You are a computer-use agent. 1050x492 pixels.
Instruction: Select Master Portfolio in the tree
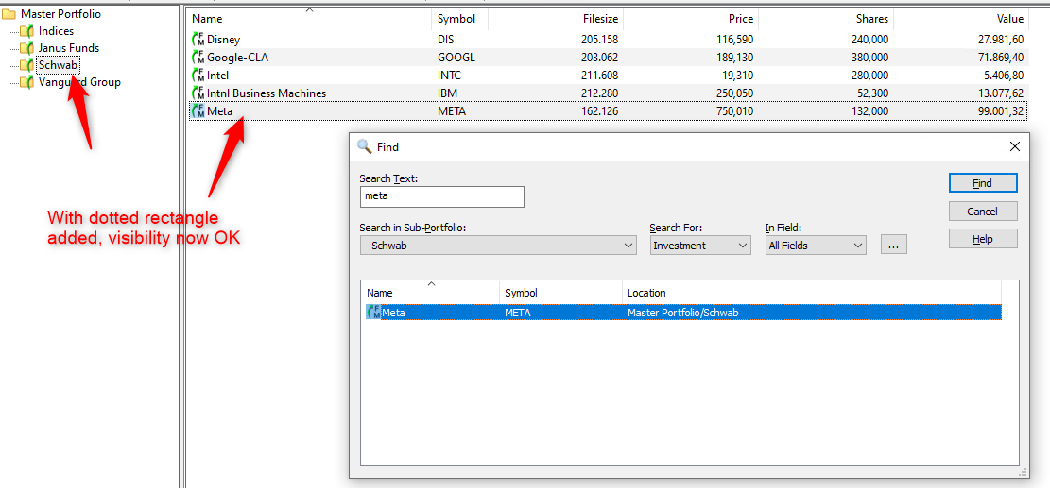[x=60, y=14]
